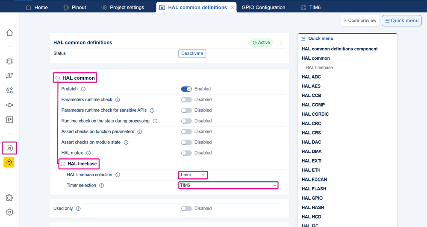Screen dimensions: 427x227
Task: Jump to HAL COMP in quick menu
Action: click(x=313, y=105)
